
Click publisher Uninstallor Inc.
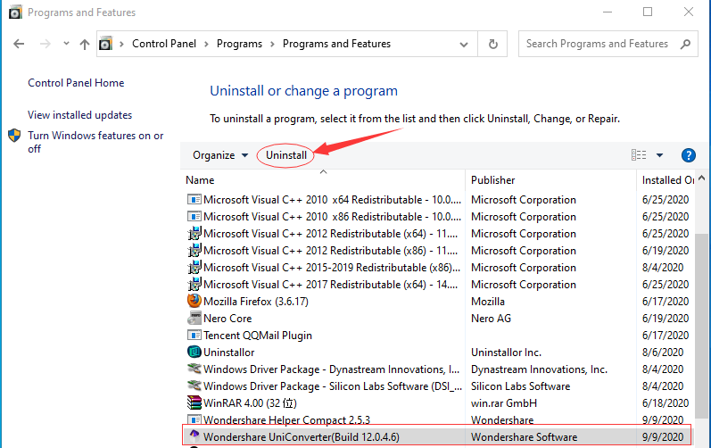(x=506, y=353)
